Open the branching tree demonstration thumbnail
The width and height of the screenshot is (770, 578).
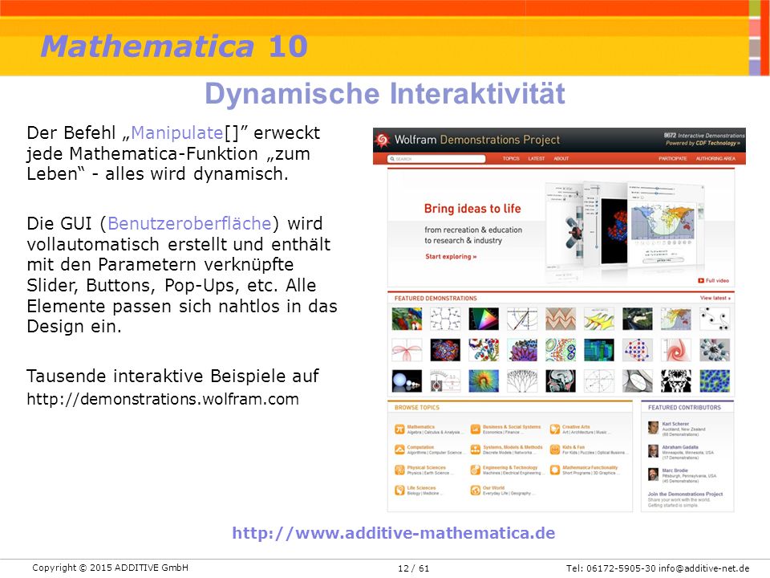pos(521,381)
